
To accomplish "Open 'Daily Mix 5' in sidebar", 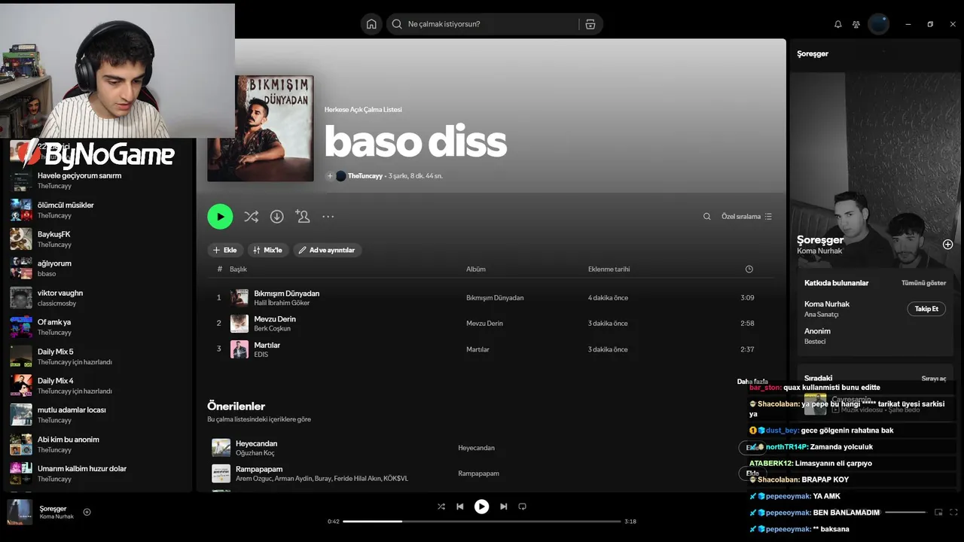I will (98, 356).
